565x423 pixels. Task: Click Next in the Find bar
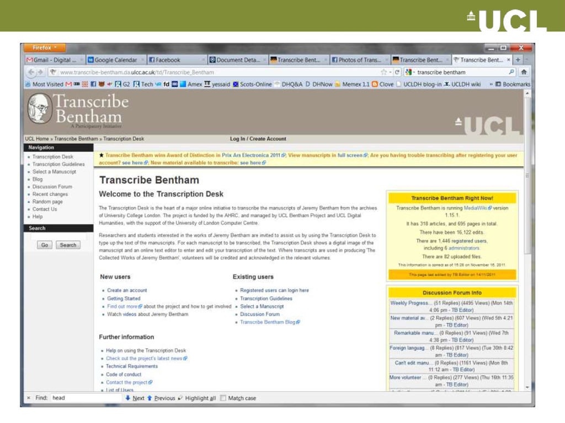point(135,398)
